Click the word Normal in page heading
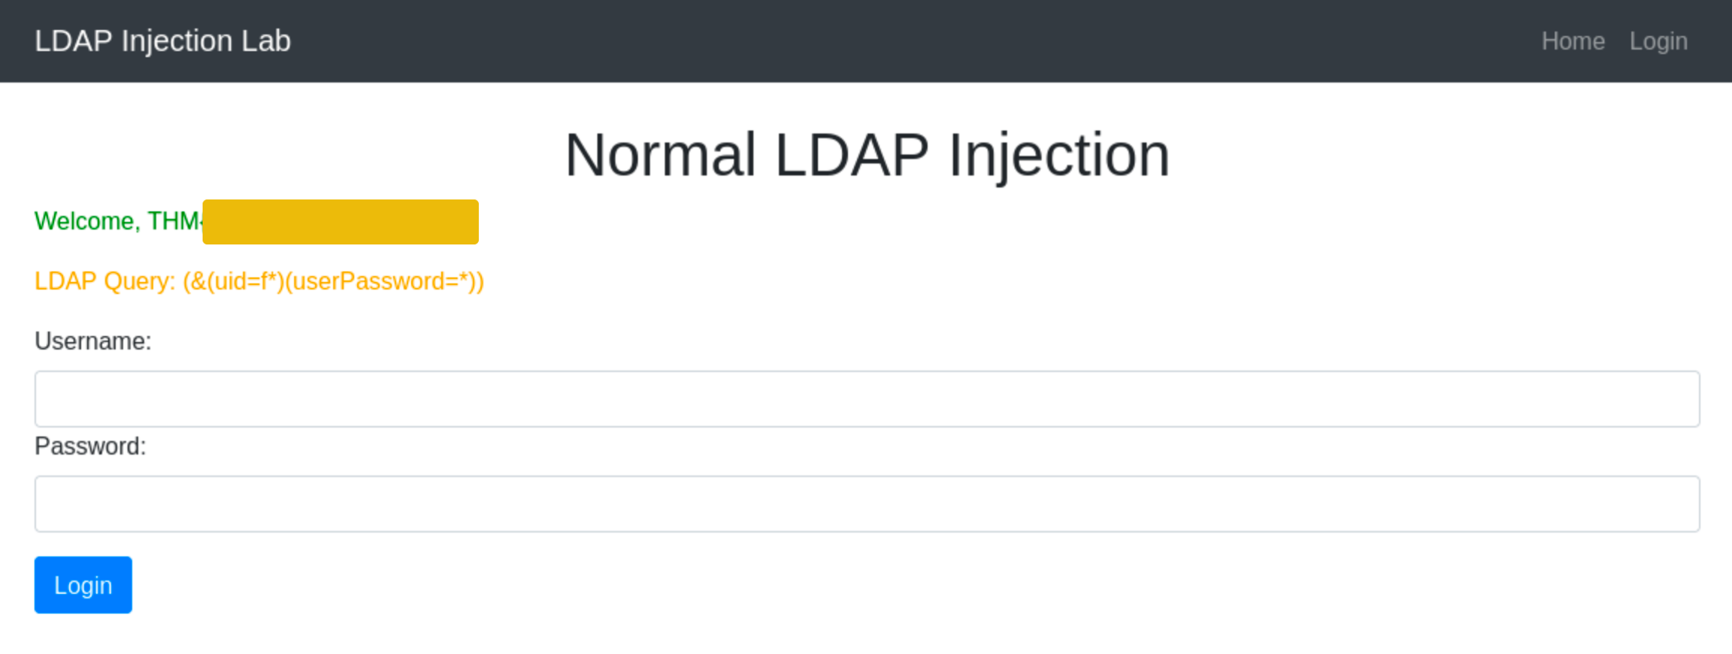Viewport: 1732px width, 654px height. pos(660,155)
